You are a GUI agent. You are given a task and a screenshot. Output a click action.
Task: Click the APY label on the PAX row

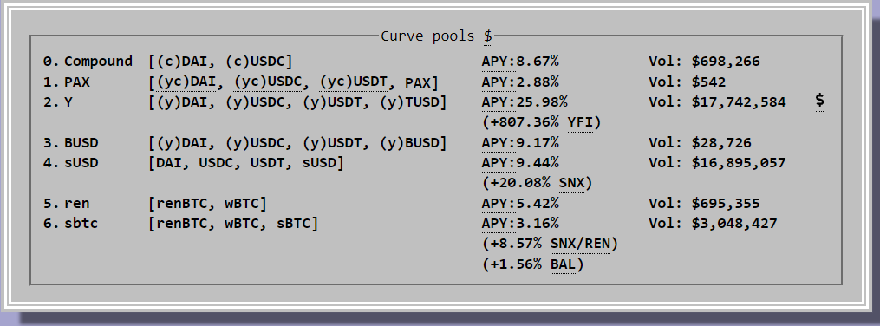[499, 82]
